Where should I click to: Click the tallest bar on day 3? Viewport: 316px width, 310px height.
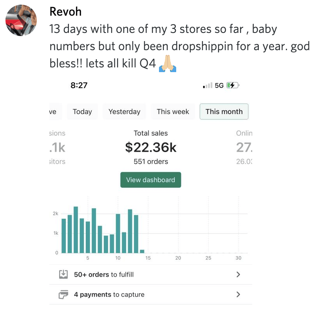pos(76,229)
